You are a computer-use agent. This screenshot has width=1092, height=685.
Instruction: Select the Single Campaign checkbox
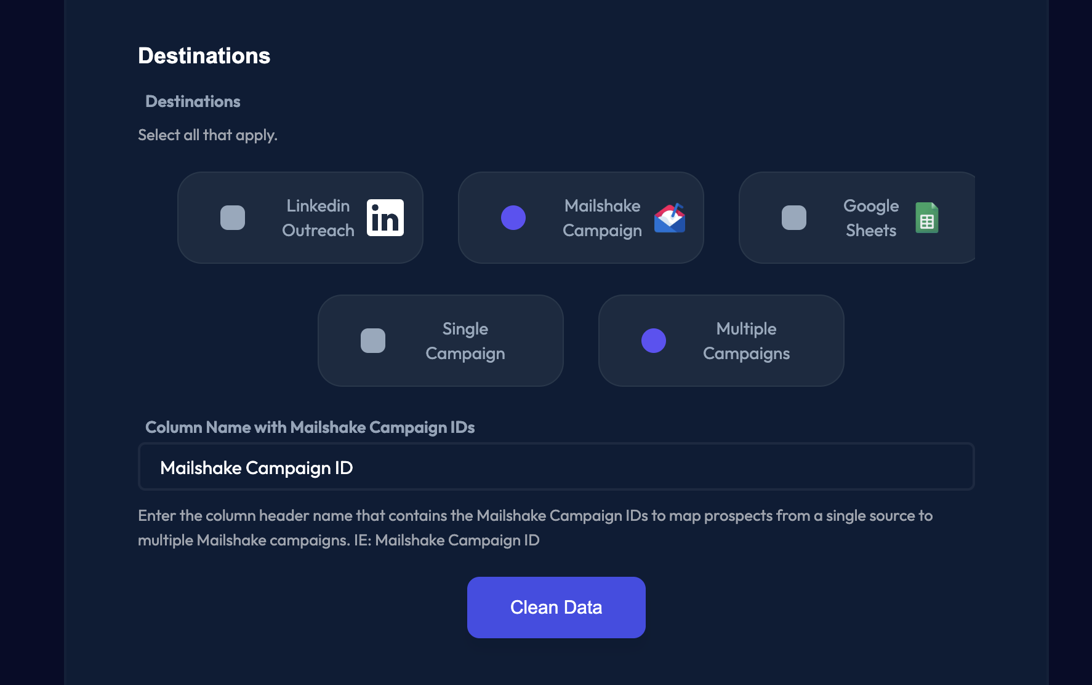(373, 341)
